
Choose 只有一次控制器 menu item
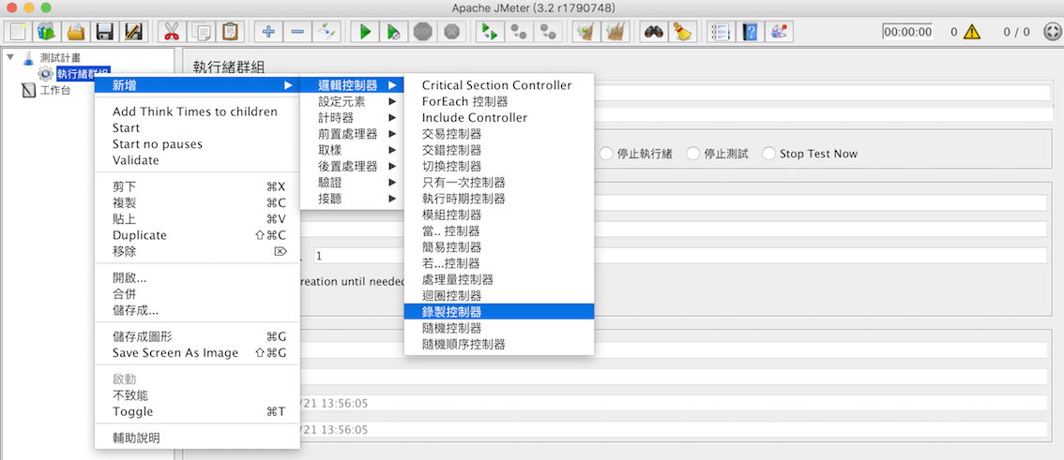click(499, 183)
